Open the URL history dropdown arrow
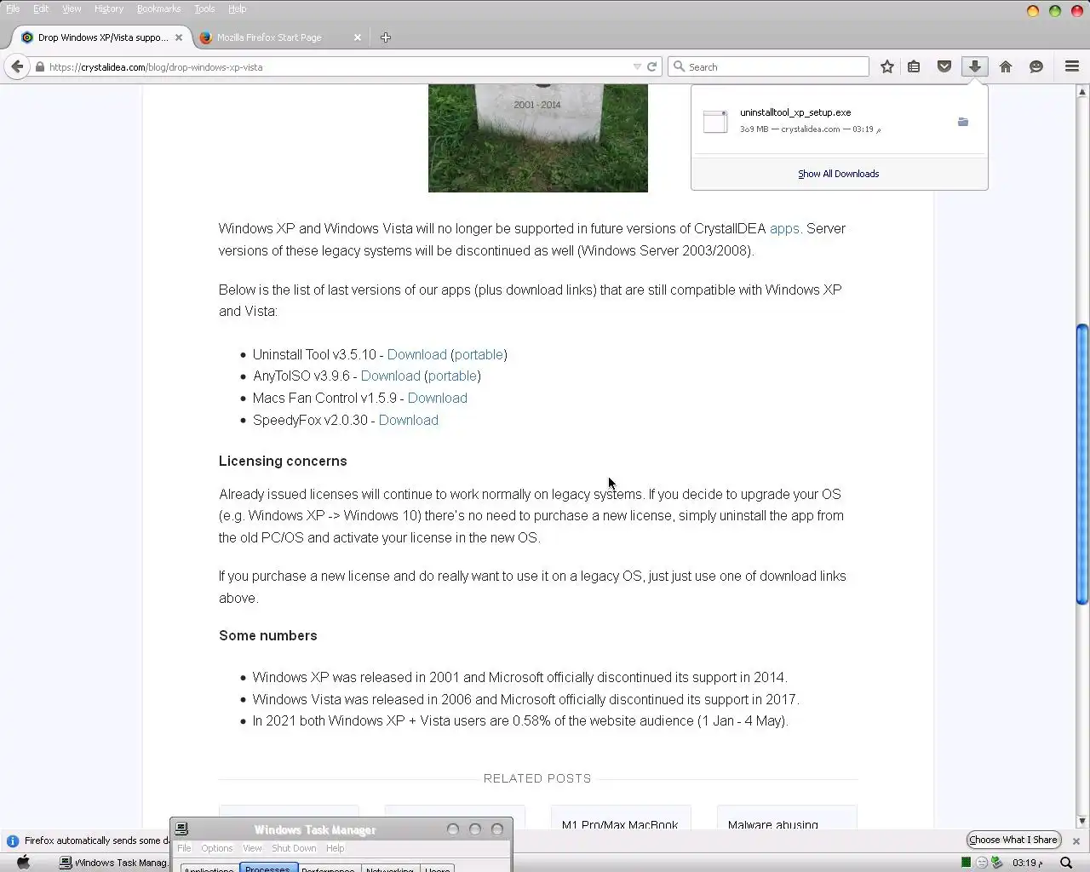The height and width of the screenshot is (872, 1090). click(x=637, y=66)
